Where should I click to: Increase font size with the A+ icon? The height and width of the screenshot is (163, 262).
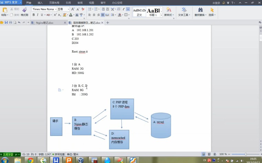click(x=73, y=9)
